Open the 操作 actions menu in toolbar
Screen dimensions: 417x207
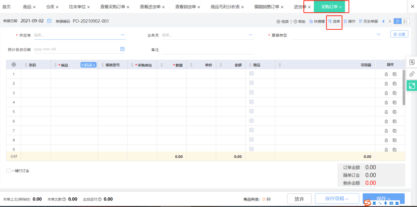point(349,22)
